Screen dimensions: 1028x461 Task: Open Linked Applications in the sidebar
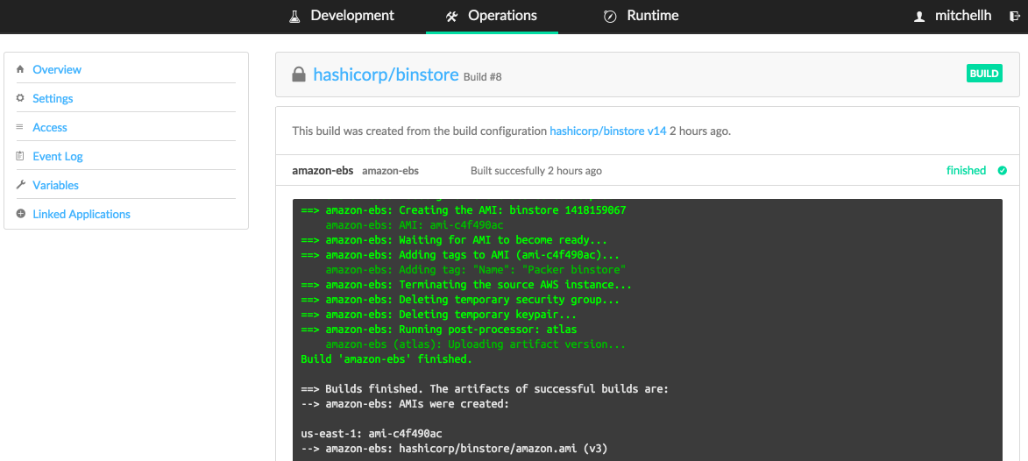pyautogui.click(x=82, y=214)
